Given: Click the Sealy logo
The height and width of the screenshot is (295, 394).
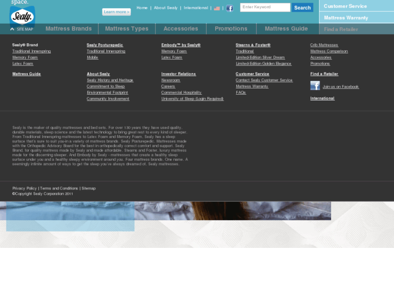Looking at the screenshot, I should (22, 17).
